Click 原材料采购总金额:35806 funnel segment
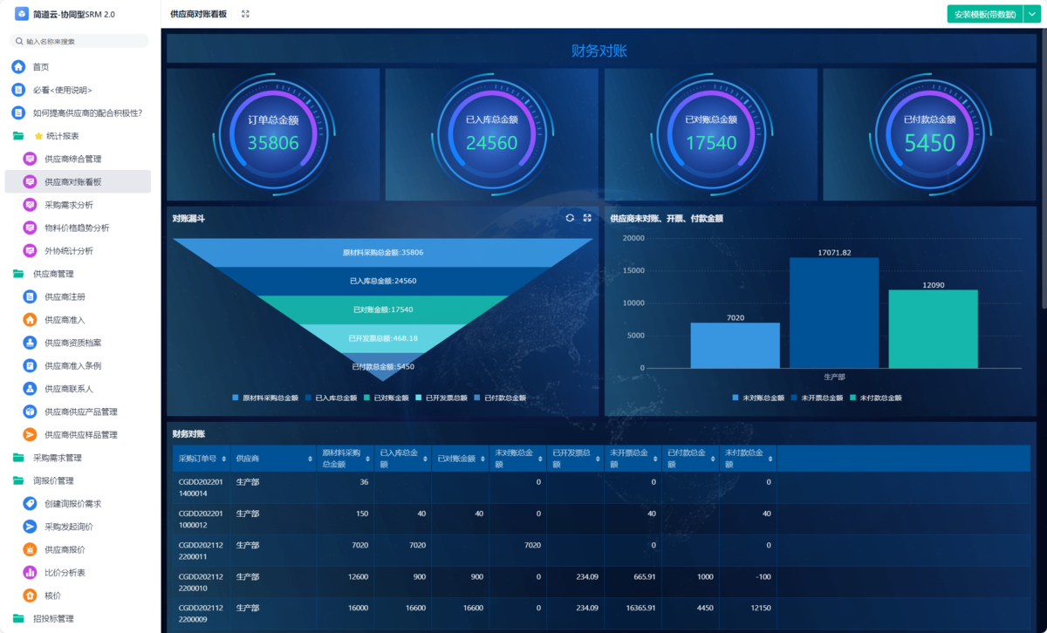The width and height of the screenshot is (1047, 633). (383, 252)
